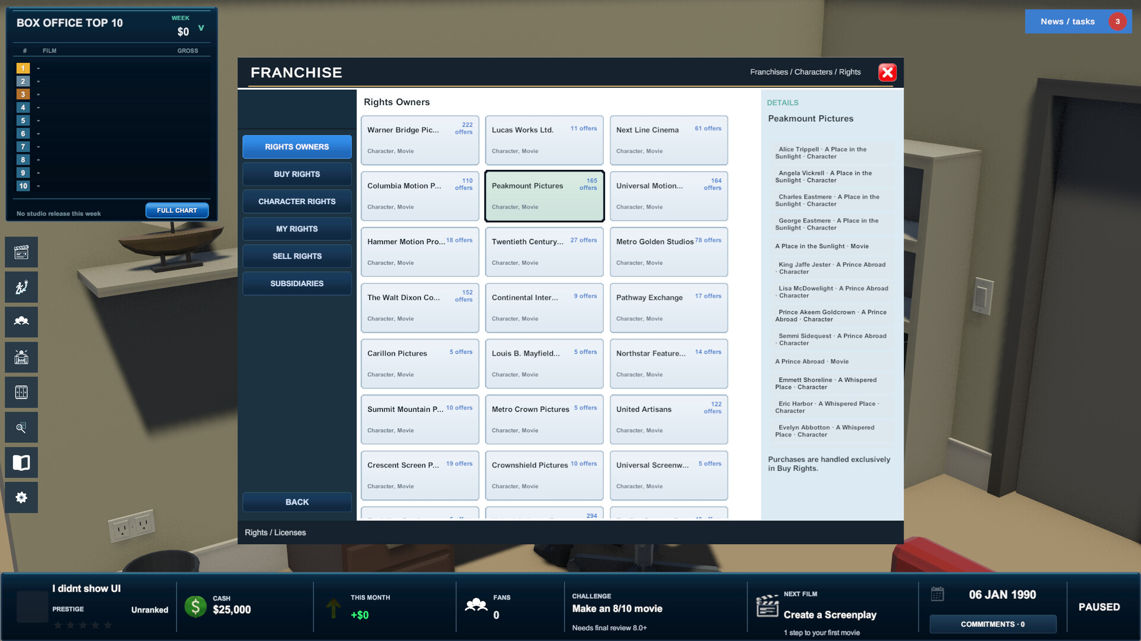Expand the box office week dropdown arrow
1141x641 pixels.
click(201, 28)
